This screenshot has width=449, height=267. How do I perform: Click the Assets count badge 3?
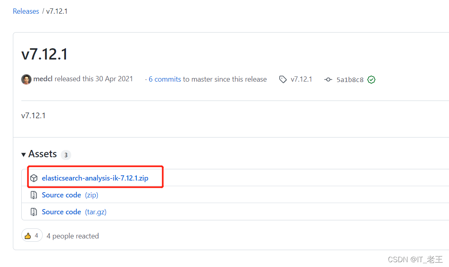pos(66,155)
